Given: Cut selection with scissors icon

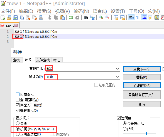Looking at the screenshot, I should pos(50,18).
